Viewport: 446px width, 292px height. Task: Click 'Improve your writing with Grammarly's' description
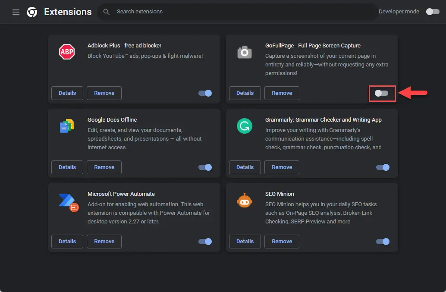pos(324,139)
